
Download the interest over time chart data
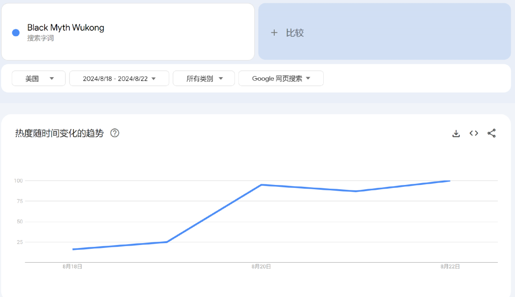[456, 133]
